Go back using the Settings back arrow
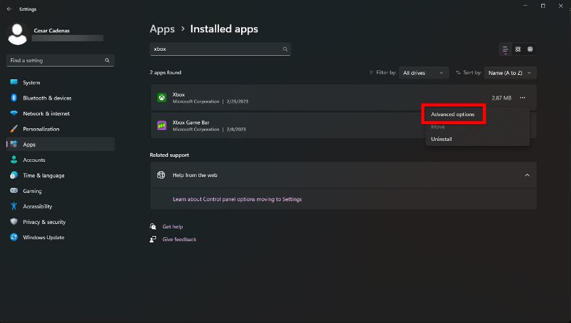 pos(9,9)
